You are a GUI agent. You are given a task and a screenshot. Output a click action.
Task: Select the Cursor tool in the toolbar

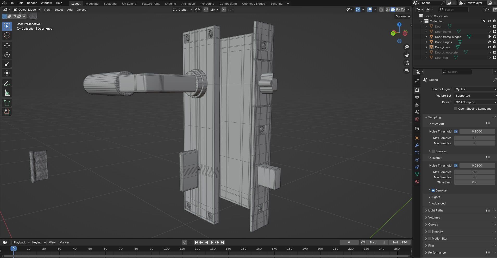[7, 35]
